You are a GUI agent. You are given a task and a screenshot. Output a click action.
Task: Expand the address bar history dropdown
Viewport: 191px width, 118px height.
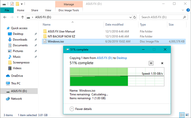[x=131, y=17]
